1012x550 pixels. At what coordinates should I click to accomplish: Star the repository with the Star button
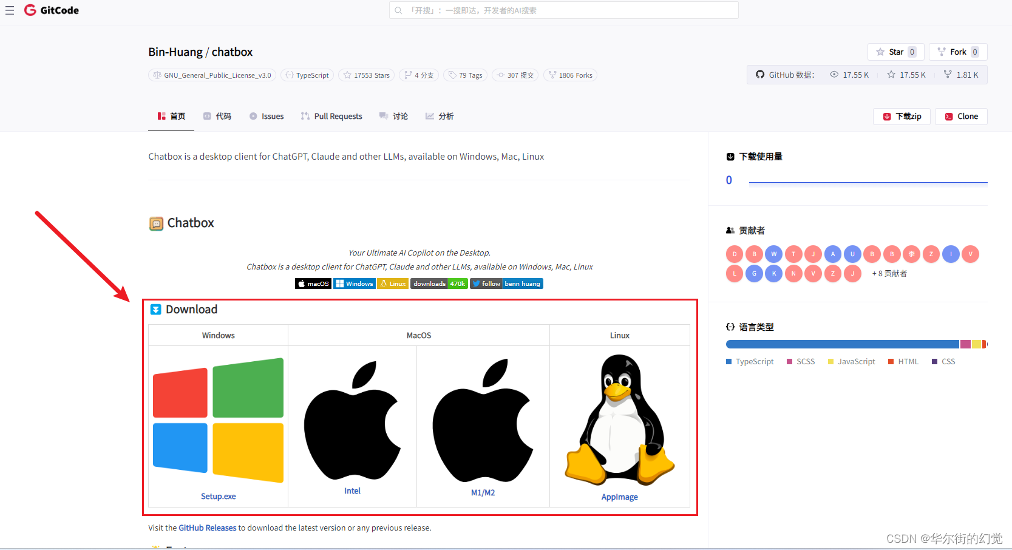pyautogui.click(x=895, y=52)
